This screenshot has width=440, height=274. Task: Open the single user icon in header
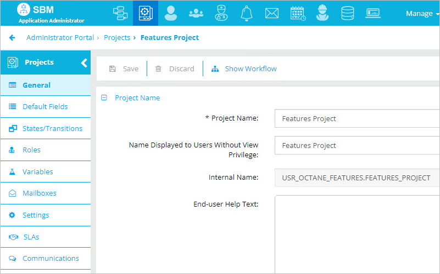click(171, 13)
